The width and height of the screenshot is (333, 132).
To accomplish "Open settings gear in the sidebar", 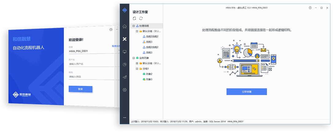I will tap(125, 90).
